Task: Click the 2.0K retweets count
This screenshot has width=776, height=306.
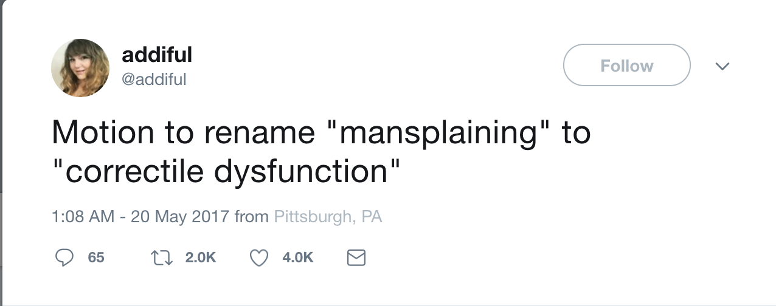Action: tap(200, 257)
